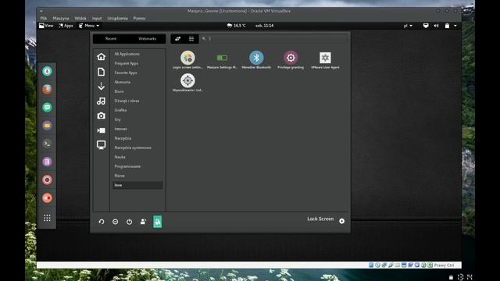Launch Privilege granting app
The height and width of the screenshot is (281, 500).
291,59
